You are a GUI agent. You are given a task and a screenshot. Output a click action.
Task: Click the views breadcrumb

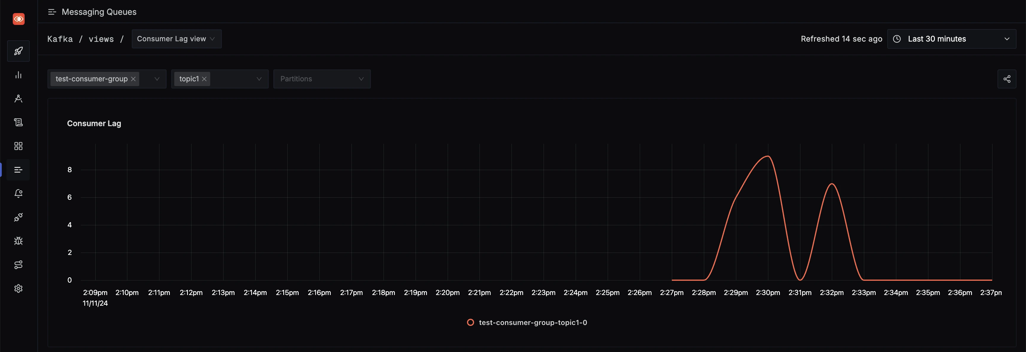coord(101,39)
